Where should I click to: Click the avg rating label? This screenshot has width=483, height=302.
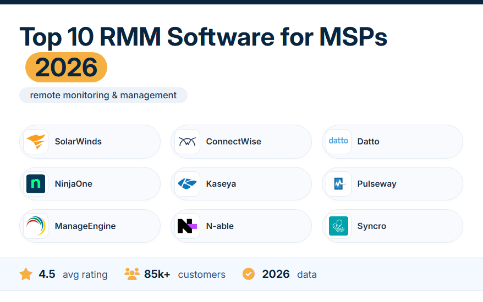pyautogui.click(x=85, y=275)
